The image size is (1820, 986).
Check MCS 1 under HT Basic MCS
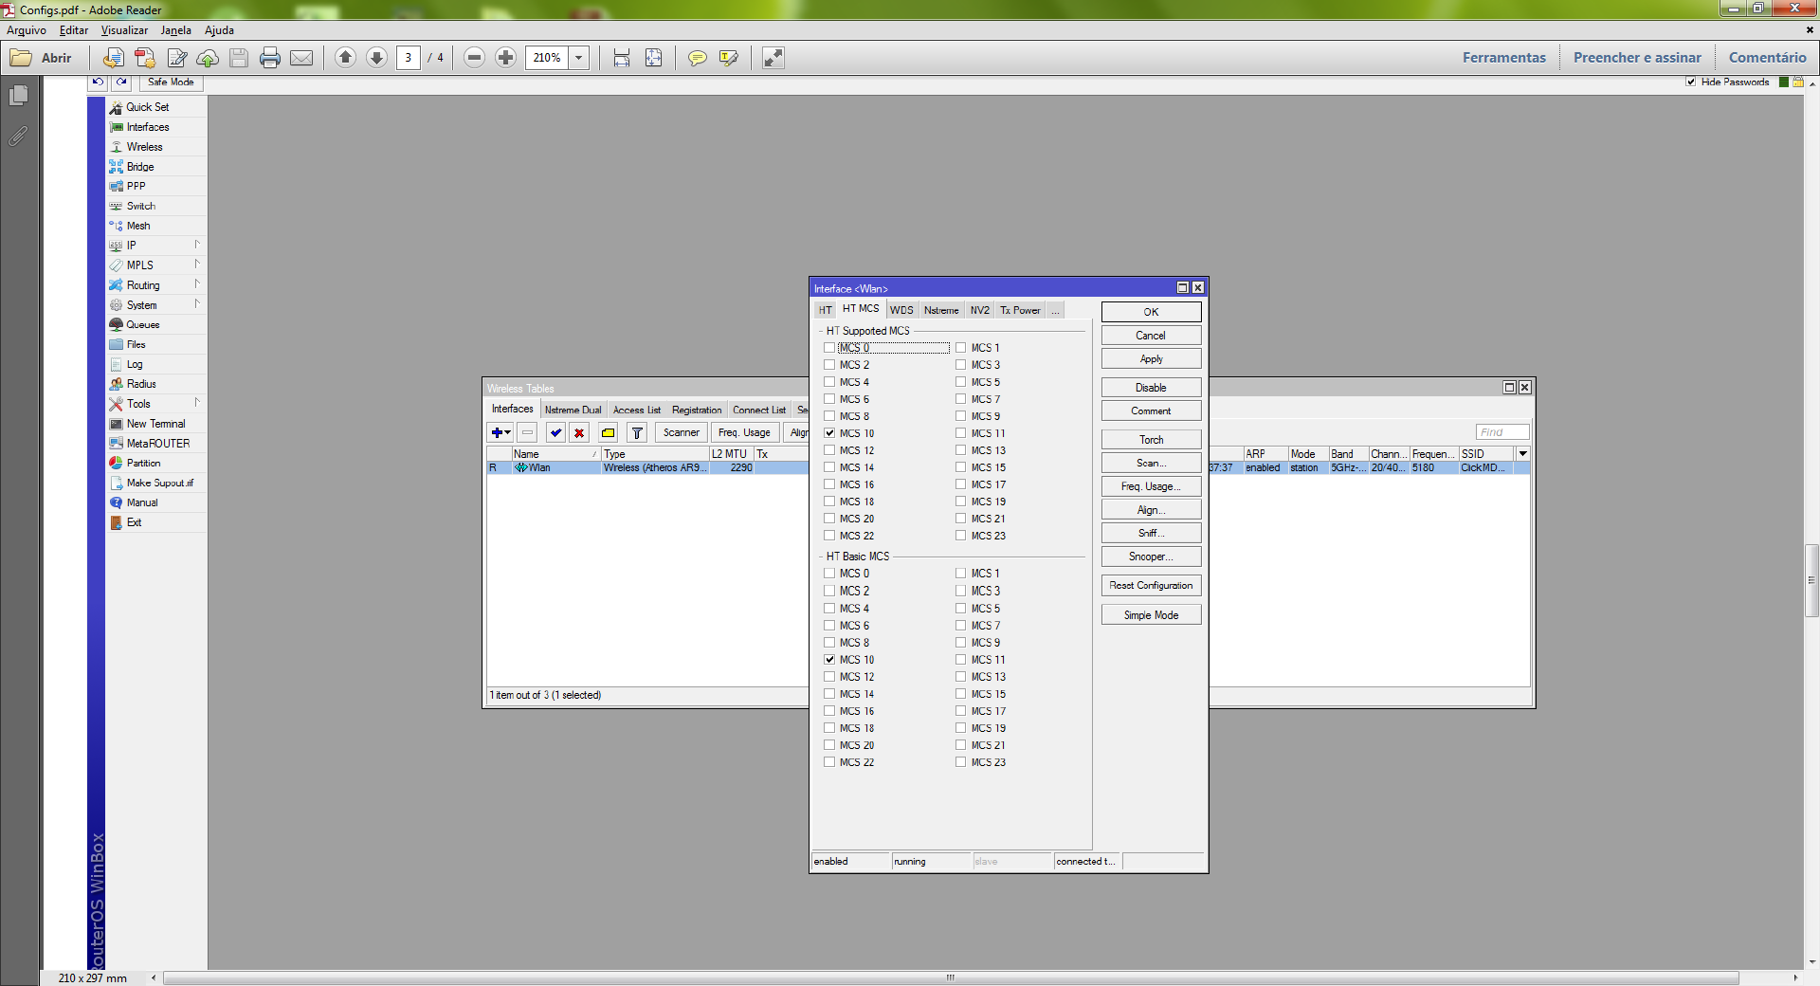(x=961, y=574)
